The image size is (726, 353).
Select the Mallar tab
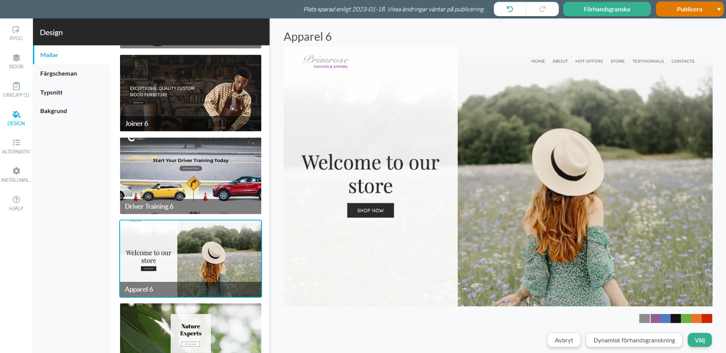click(49, 55)
